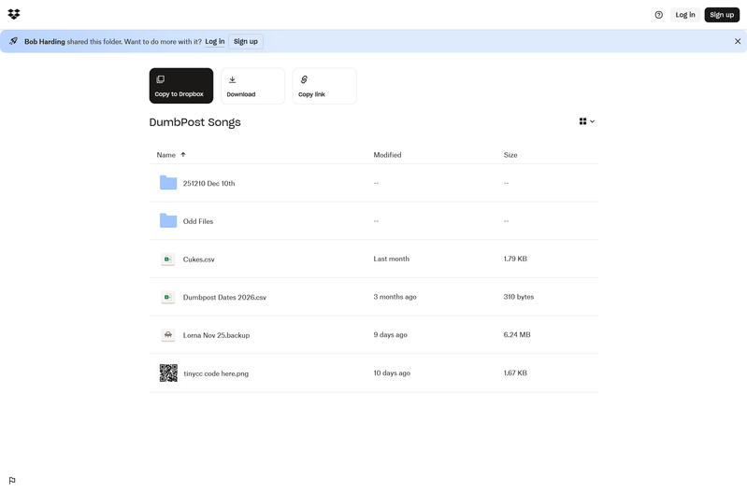Toggle Name column sort order arrow
This screenshot has width=747, height=491.
(183, 155)
